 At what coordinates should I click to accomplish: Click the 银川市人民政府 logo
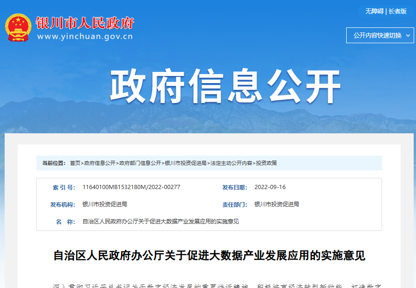tap(85, 22)
